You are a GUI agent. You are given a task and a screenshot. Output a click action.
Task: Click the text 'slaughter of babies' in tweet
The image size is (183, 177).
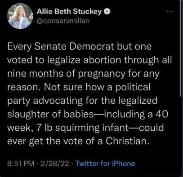click(50, 114)
